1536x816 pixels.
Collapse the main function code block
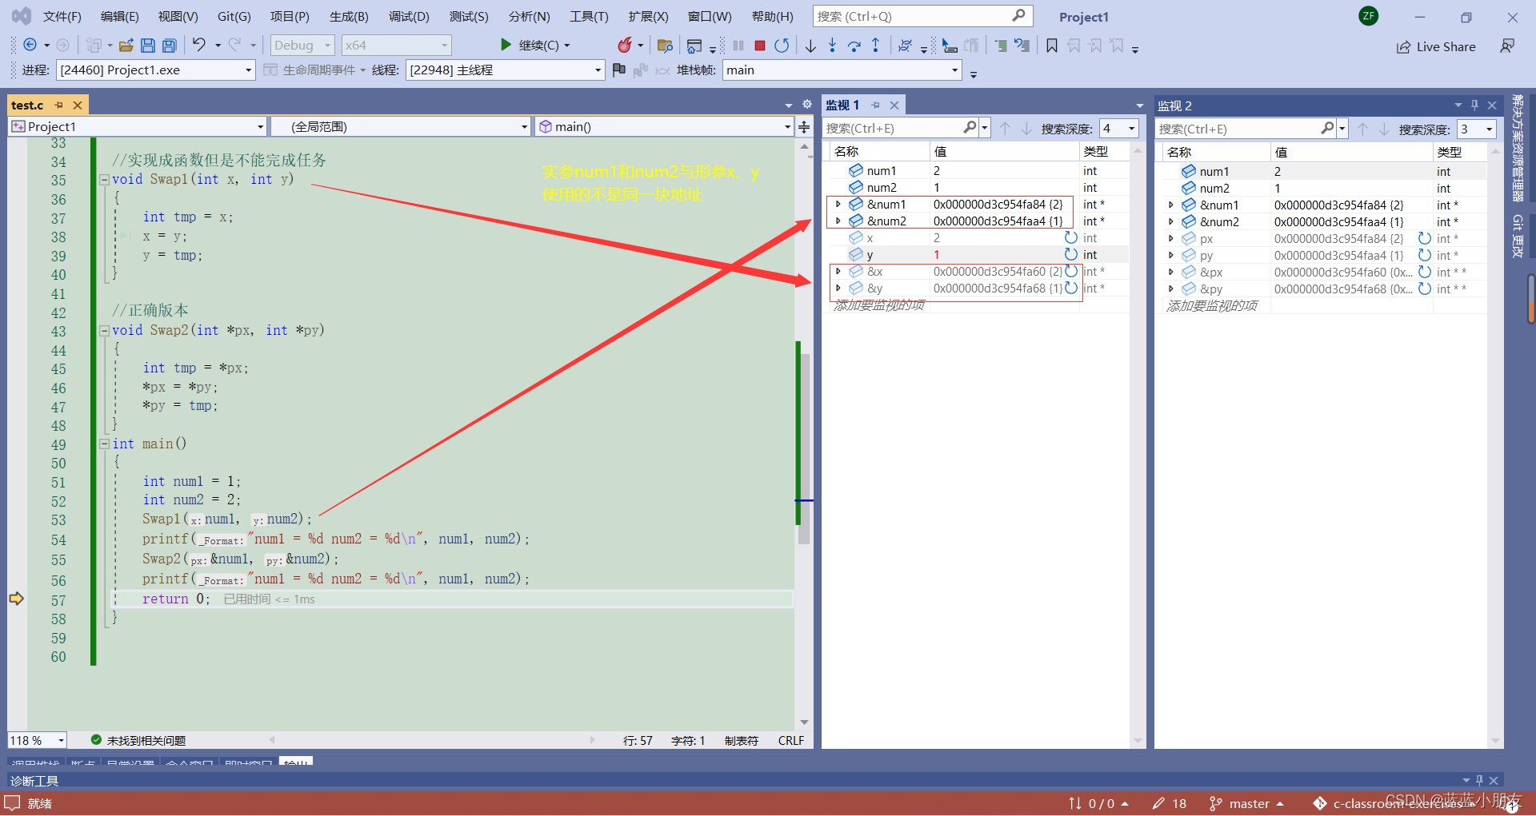coord(104,444)
